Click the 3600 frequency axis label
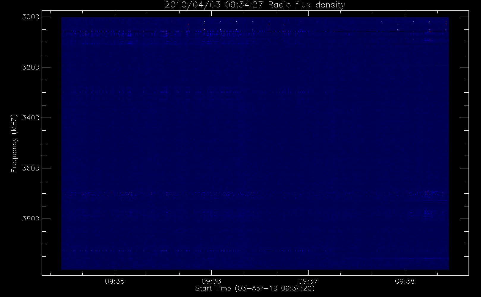This screenshot has height=297, width=481. [31, 168]
